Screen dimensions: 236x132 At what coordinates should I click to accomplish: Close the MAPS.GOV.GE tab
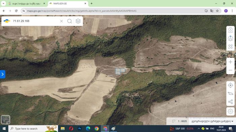[x=85, y=3]
